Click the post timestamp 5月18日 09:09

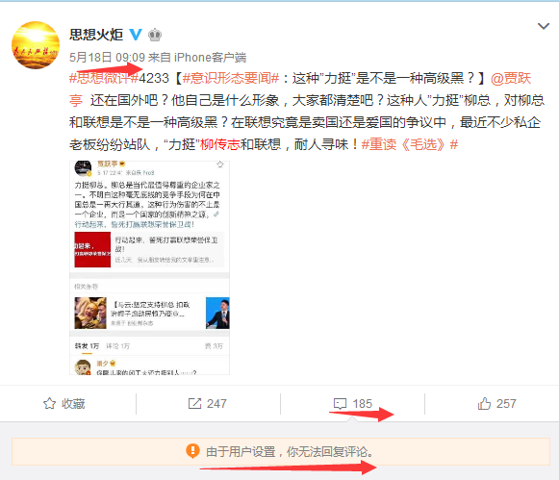coord(107,58)
